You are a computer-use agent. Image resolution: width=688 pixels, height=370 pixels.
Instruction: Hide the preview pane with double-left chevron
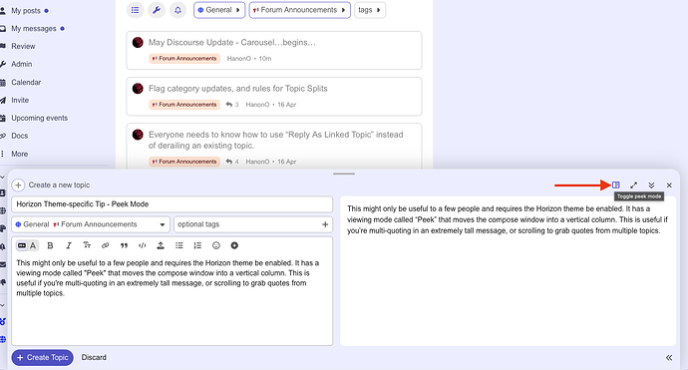click(669, 358)
